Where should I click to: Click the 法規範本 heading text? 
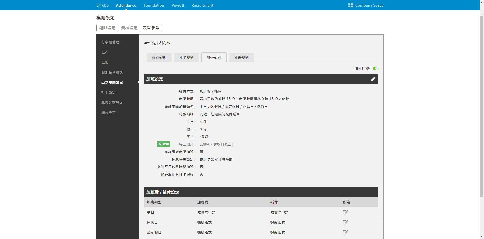tap(161, 43)
